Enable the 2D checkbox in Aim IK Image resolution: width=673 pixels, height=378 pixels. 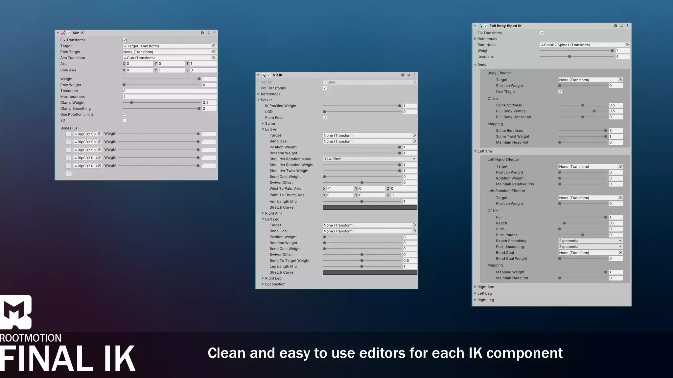pos(125,120)
